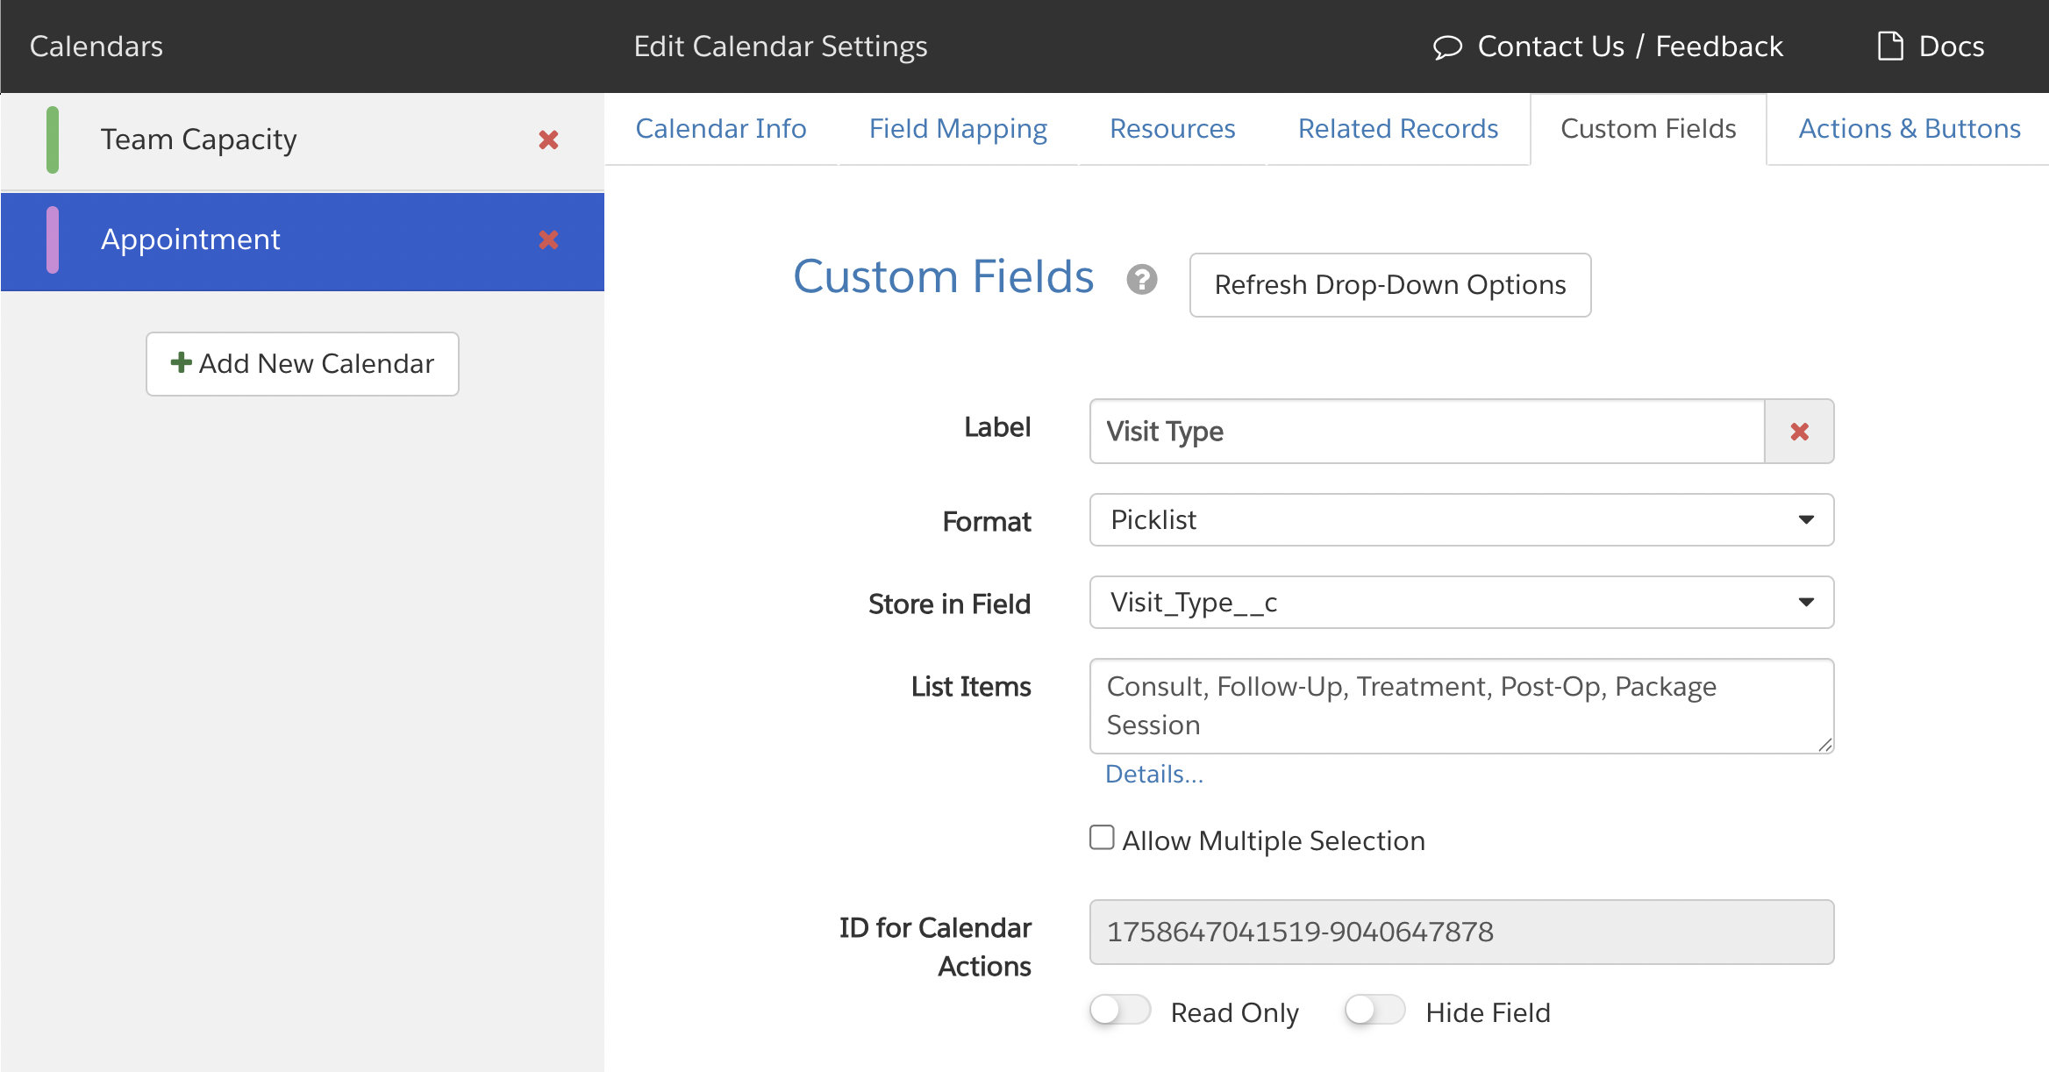2049x1072 pixels.
Task: Click the Docs document icon
Action: [1889, 46]
